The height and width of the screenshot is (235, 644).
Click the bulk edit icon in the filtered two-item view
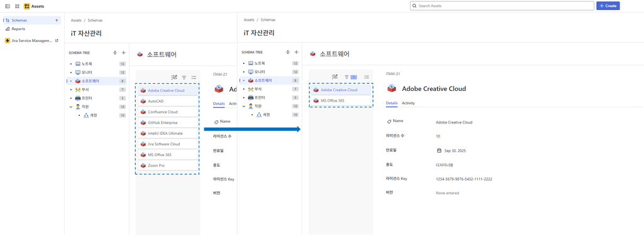tap(335, 76)
